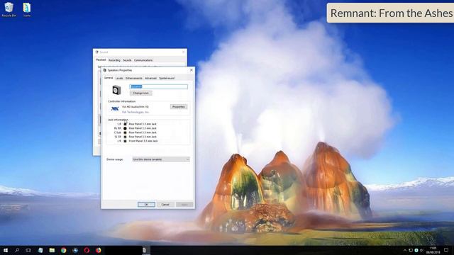This screenshot has width=454, height=255.
Task: Click the round teal tray icon
Action: [416, 250]
